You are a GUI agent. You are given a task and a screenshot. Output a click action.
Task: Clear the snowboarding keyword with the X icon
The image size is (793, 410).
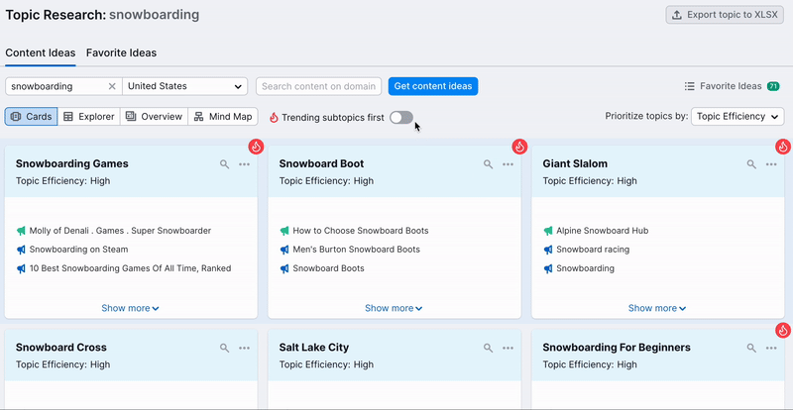coord(112,86)
